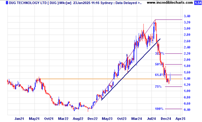202x122 pixels.
Task: Click the 2.20 price axis label
Action: pyautogui.click(x=187, y=53)
